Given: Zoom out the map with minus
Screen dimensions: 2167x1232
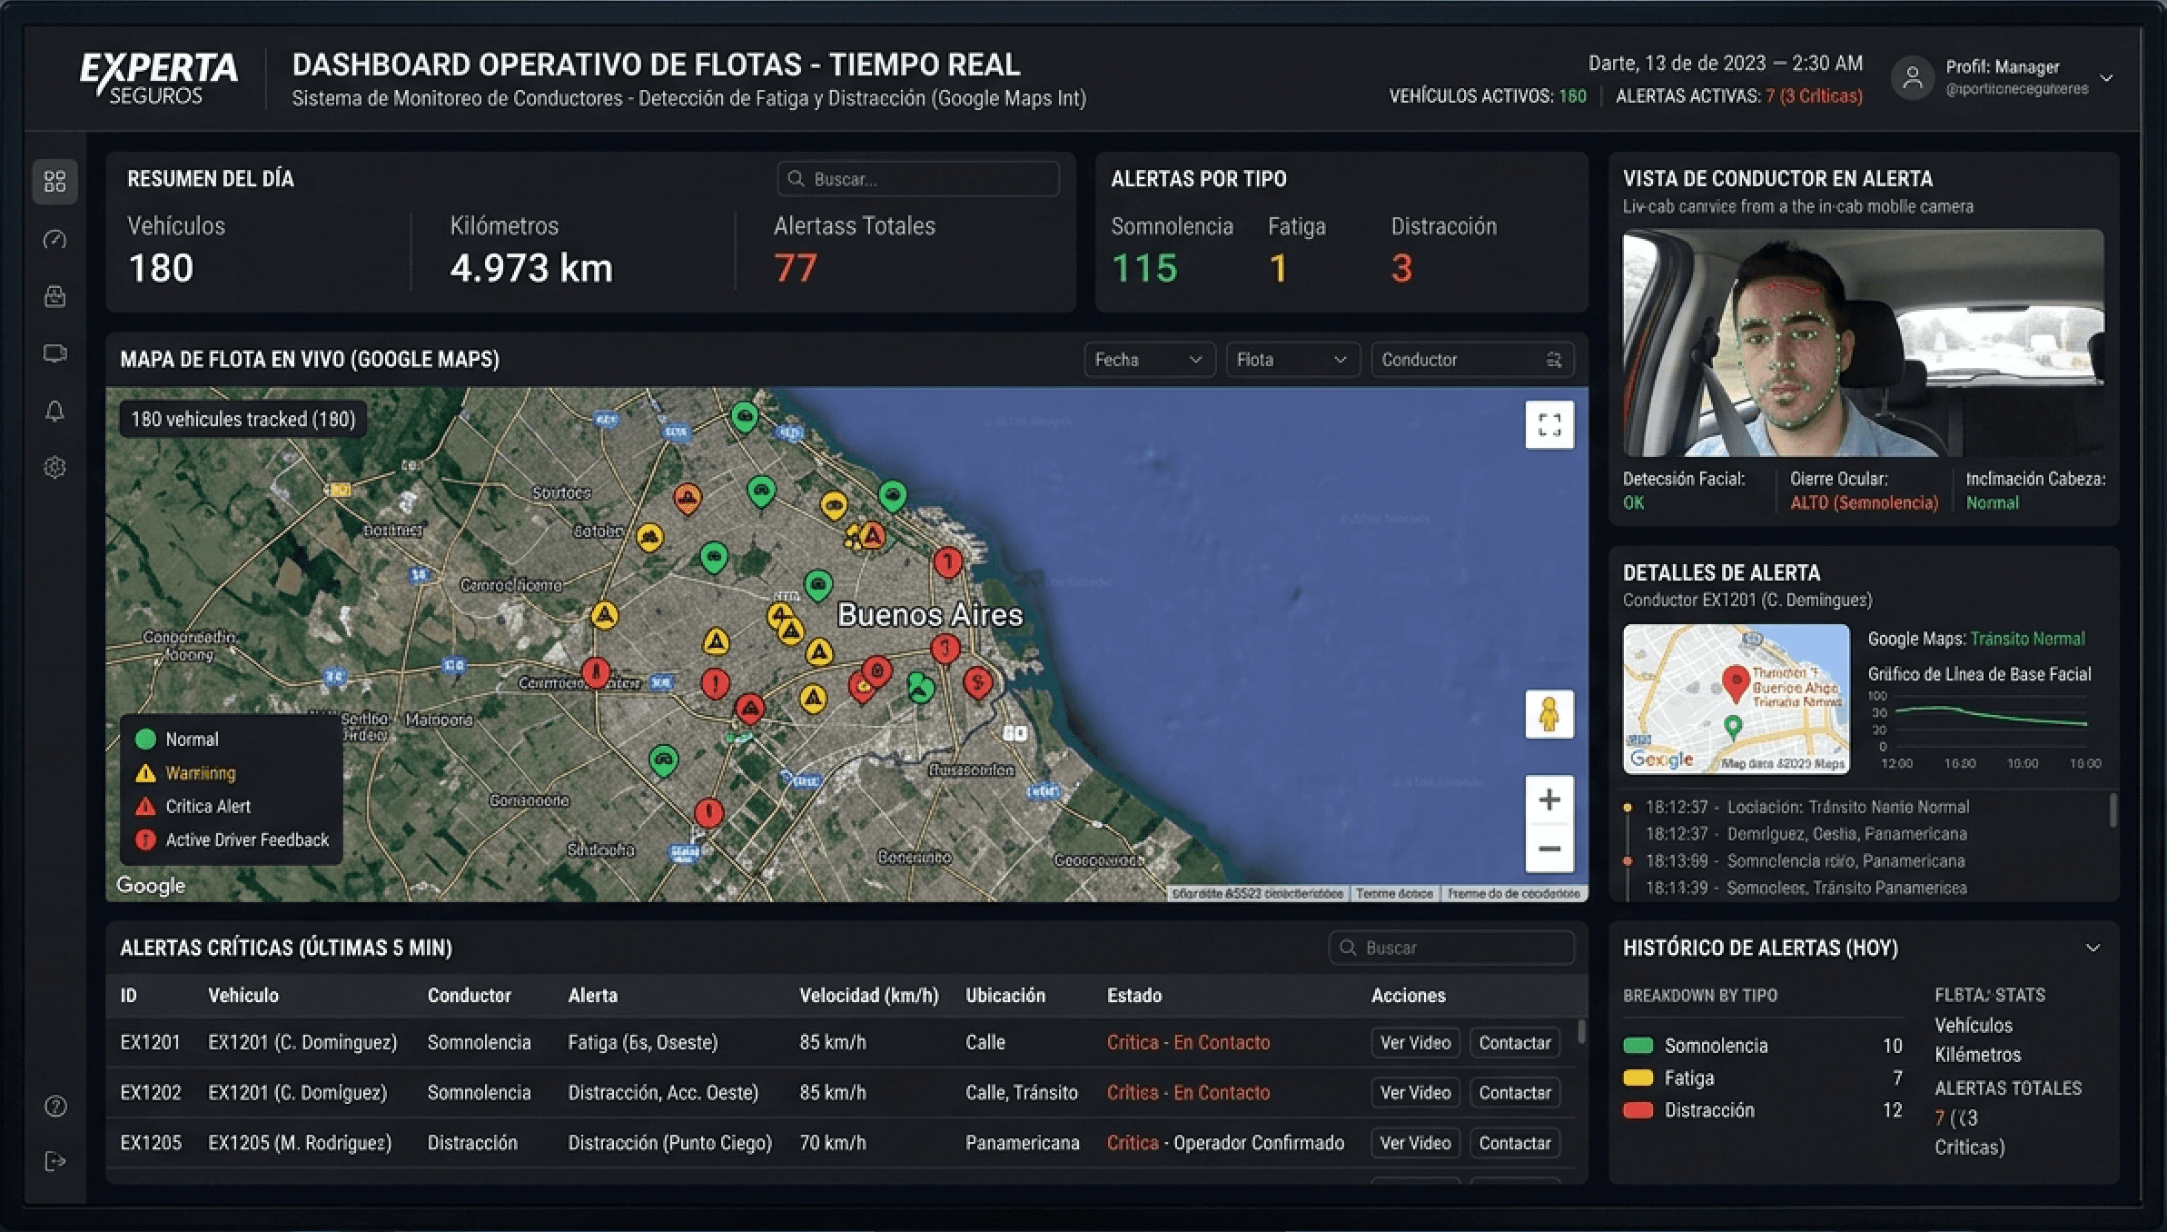Looking at the screenshot, I should pos(1549,849).
